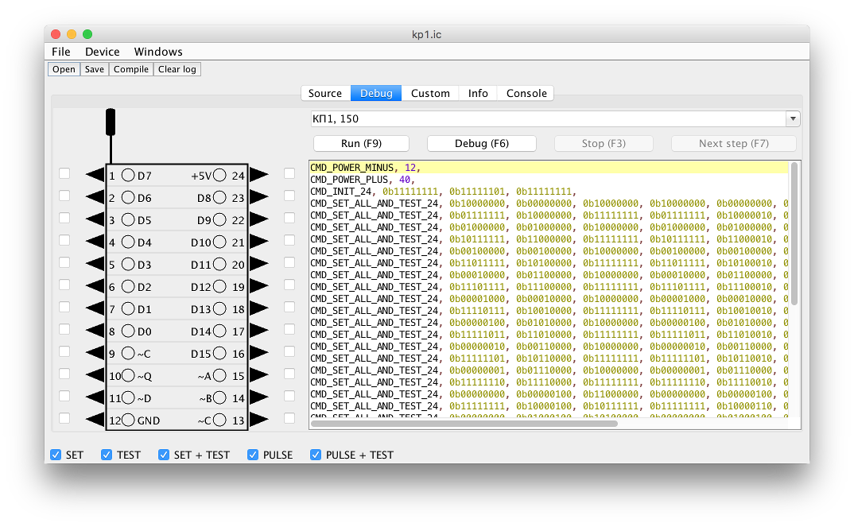Image resolution: width=854 pixels, height=527 pixels.
Task: Click the left arrow of pin 12 GND
Action: 95,420
